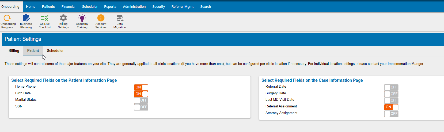Open the Go Live Checklist
The image size is (444, 132).
(x=45, y=18)
